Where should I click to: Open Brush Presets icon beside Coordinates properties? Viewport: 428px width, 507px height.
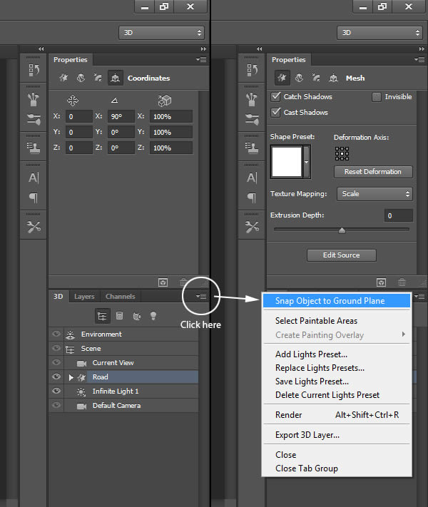point(34,99)
